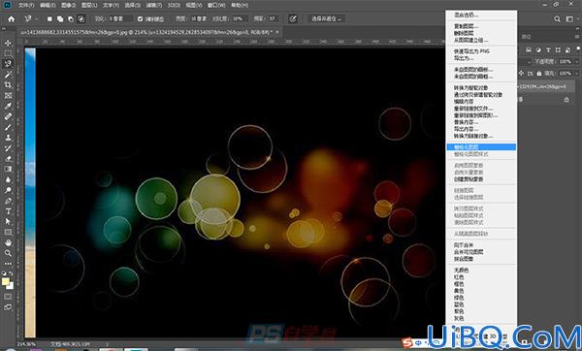Switch to the 路径 panel tab
Screen dimensions: 582x351
coord(526,37)
